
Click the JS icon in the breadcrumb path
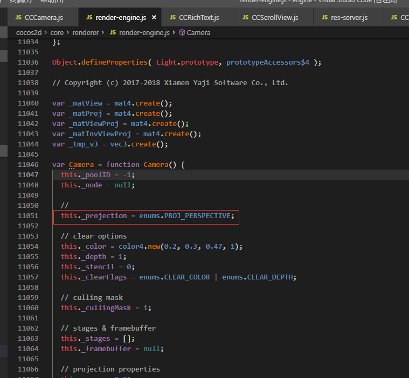113,33
